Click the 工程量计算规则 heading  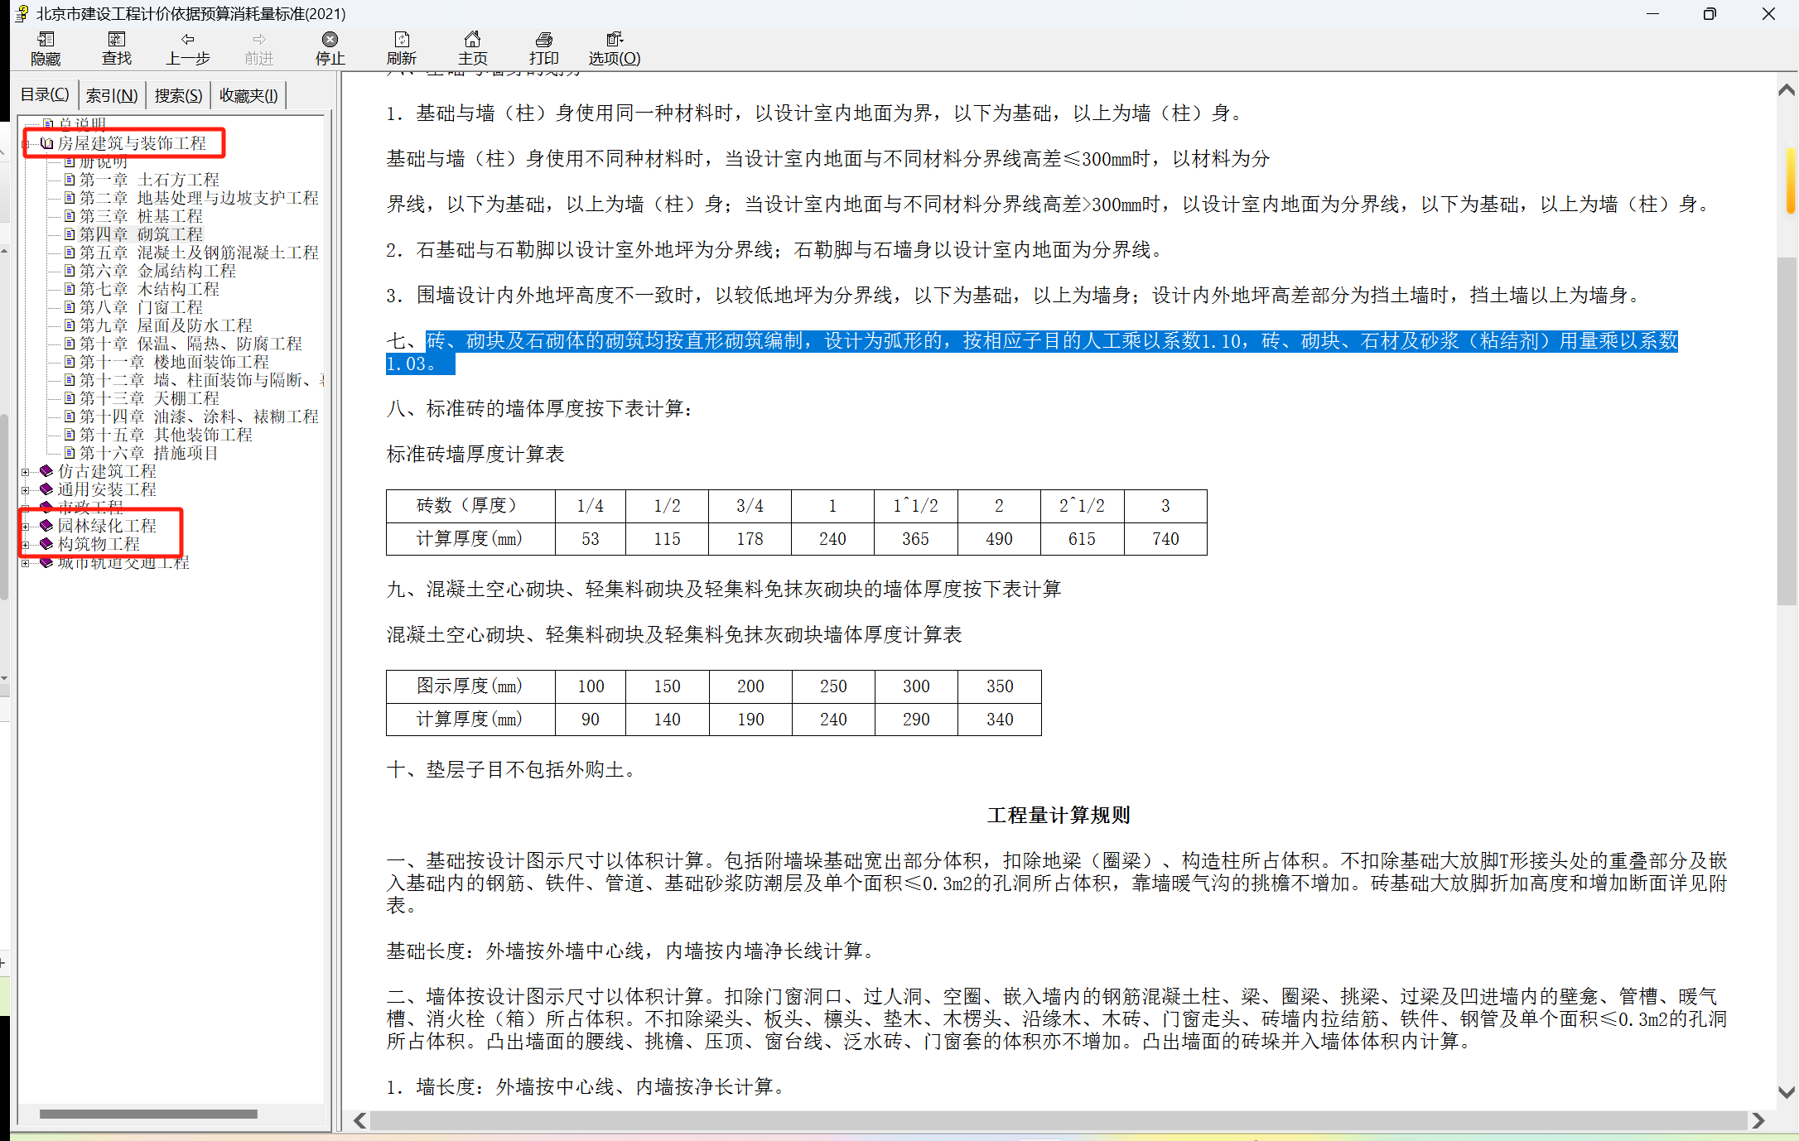(1059, 816)
